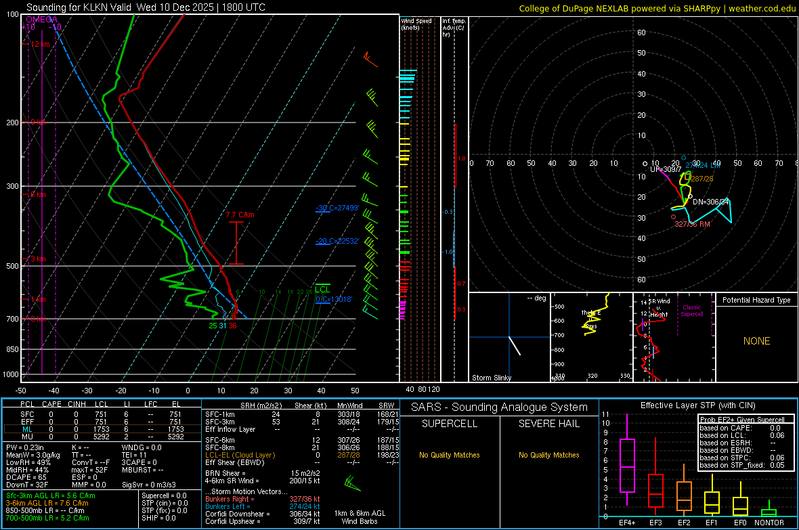Click the 'SigSvr = 0 m3/s3' value
This screenshot has width=799, height=530.
(x=149, y=485)
